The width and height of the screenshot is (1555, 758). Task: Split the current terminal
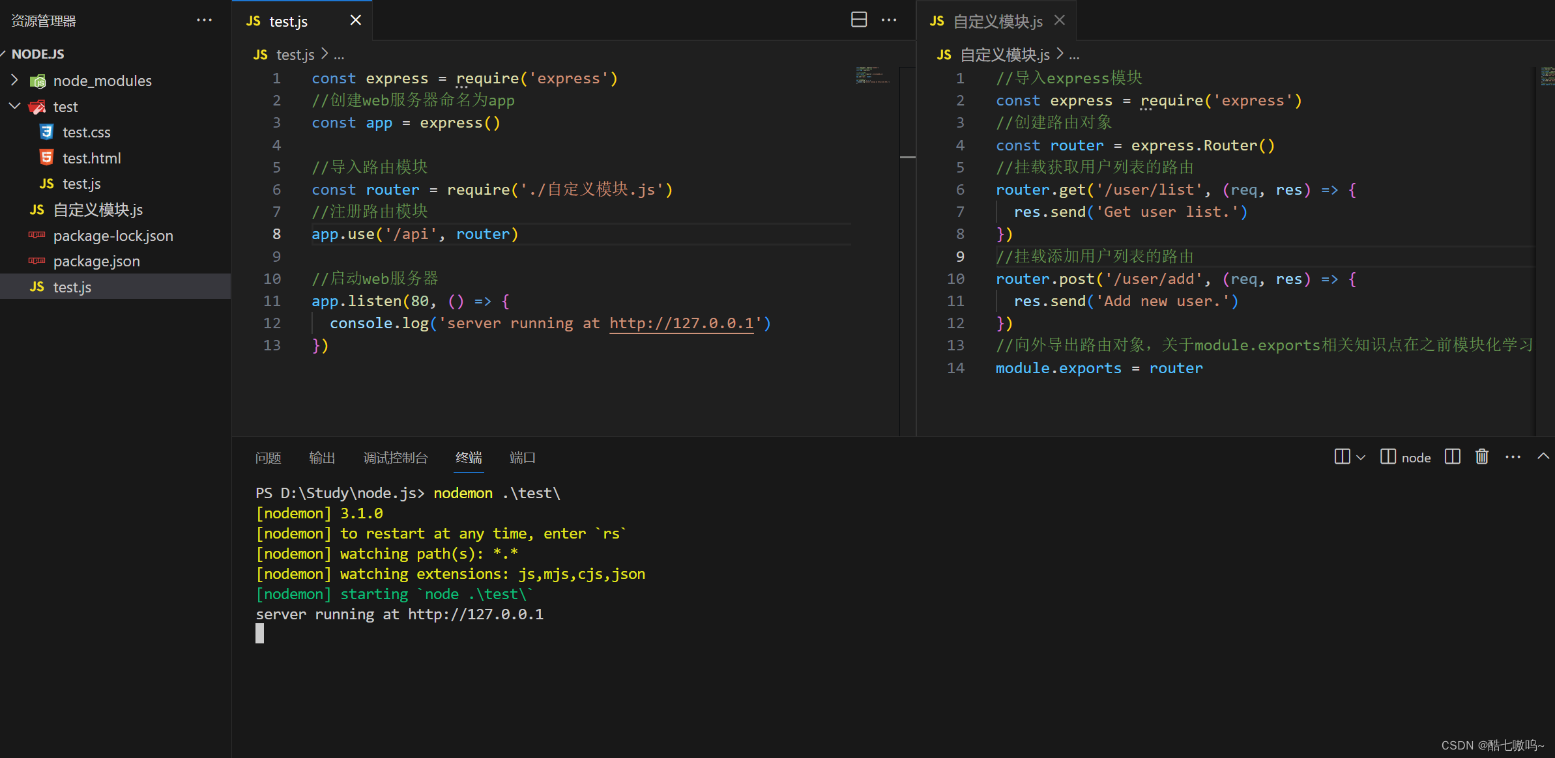click(x=1453, y=456)
